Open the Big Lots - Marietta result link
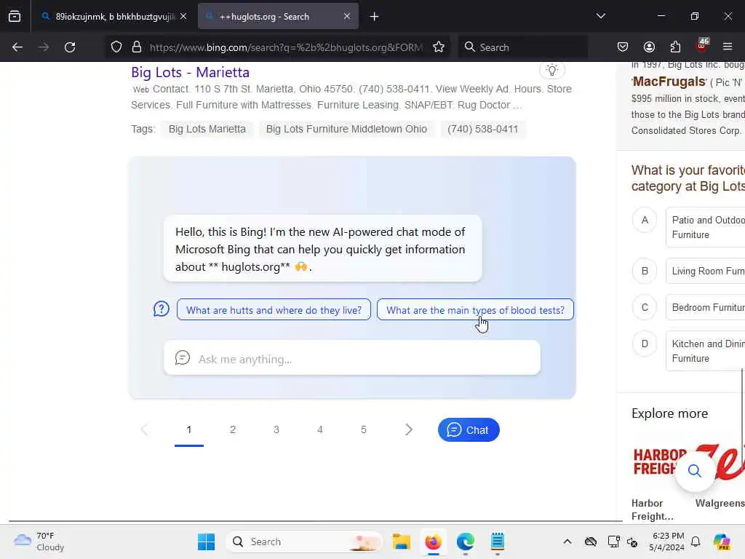Image resolution: width=745 pixels, height=559 pixels. point(190,72)
